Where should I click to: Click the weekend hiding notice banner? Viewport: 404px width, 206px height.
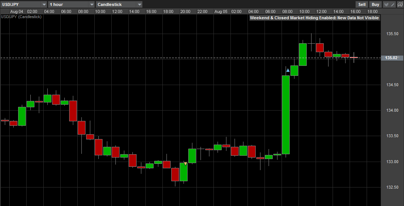point(314,18)
